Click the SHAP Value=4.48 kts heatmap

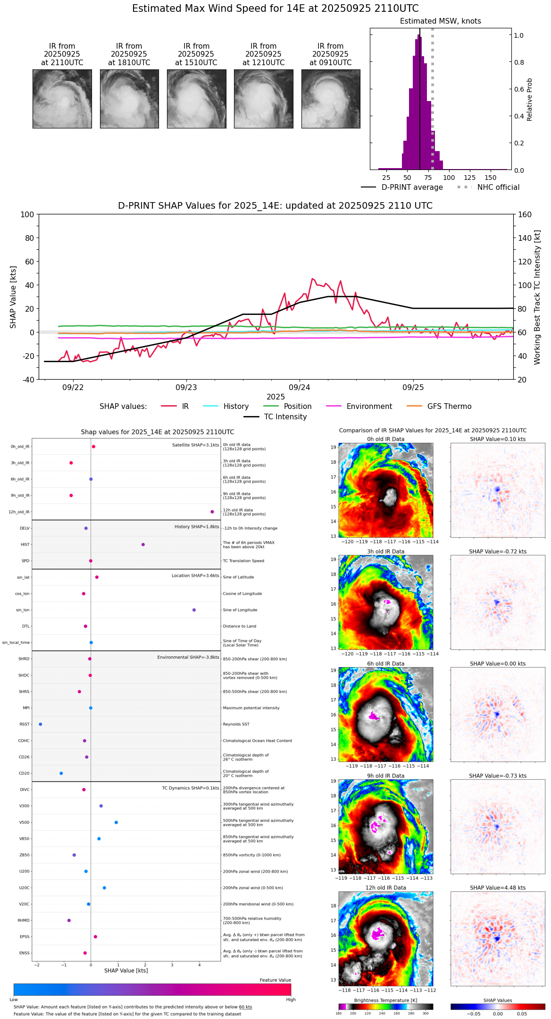[498, 938]
